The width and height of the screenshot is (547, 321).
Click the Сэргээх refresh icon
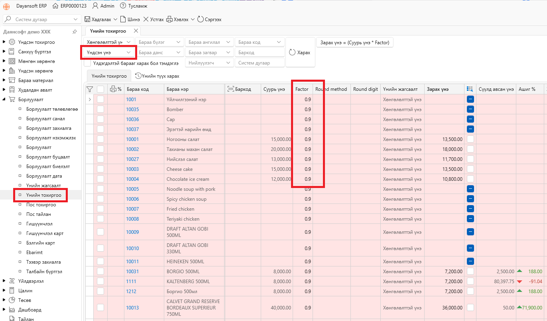(x=200, y=19)
